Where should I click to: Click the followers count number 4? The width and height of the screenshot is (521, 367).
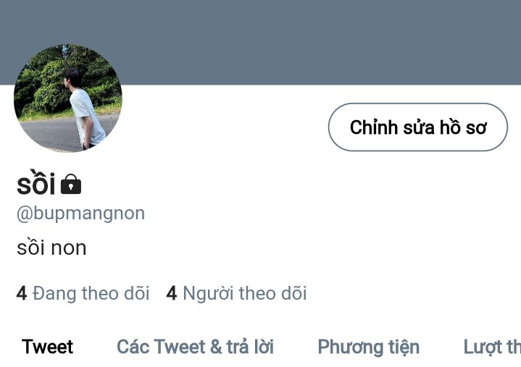point(172,293)
